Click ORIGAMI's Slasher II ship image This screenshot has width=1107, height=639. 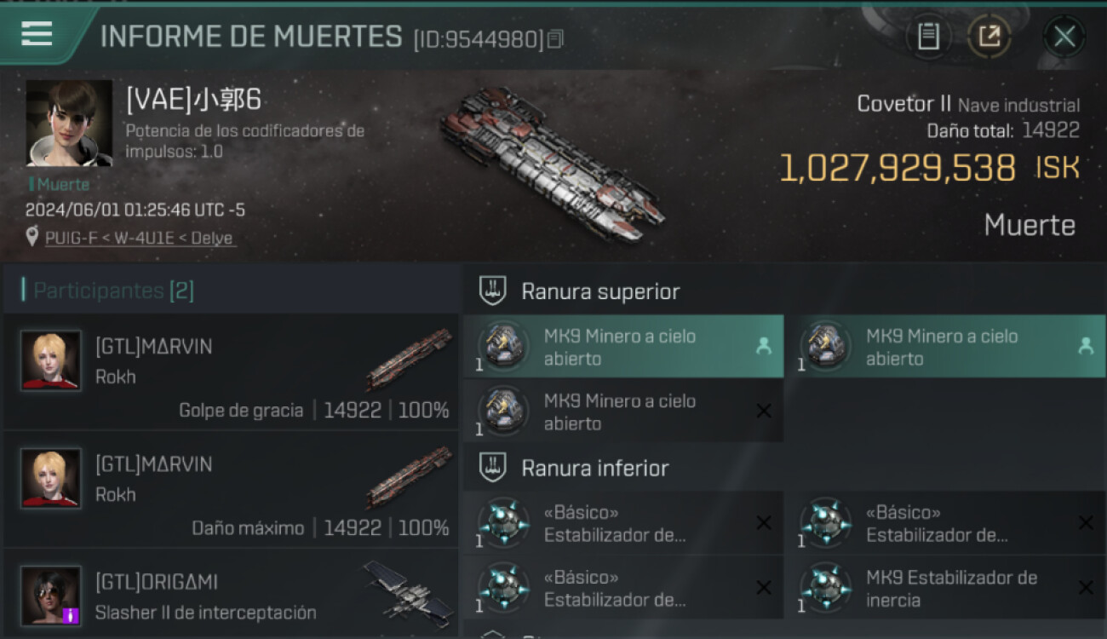point(408,593)
